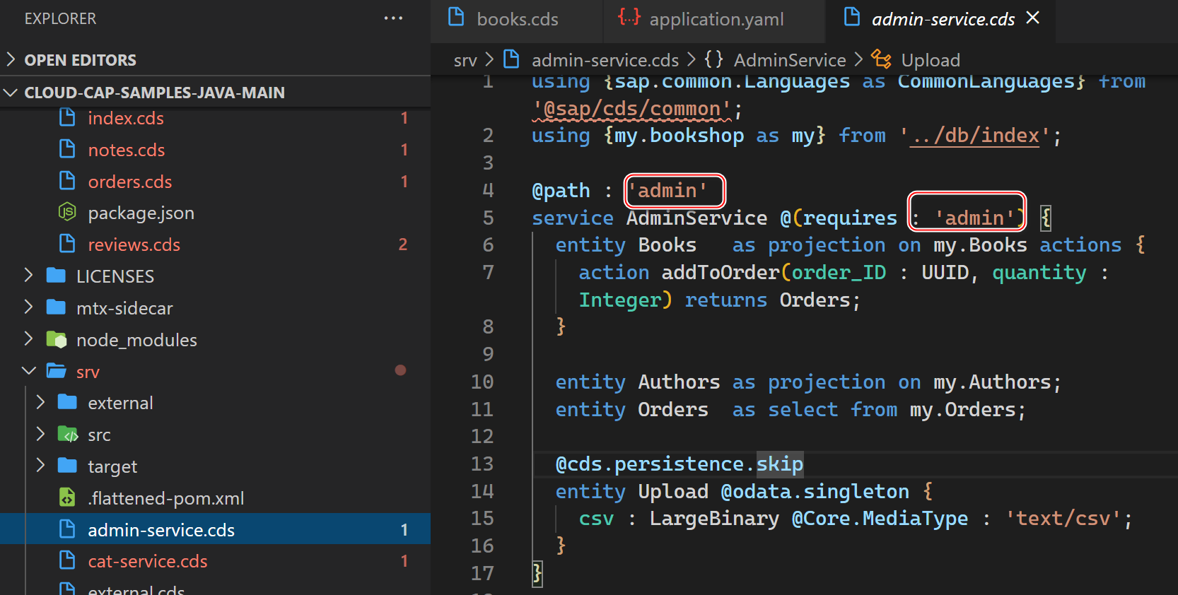Click my.Authors in line 10
The width and height of the screenshot is (1178, 595).
click(x=992, y=382)
